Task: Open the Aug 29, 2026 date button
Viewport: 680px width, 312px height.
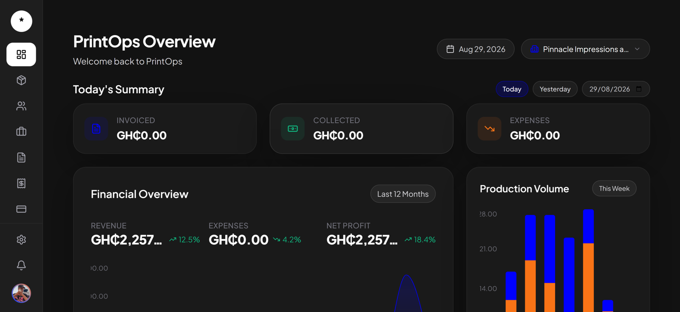Action: coord(476,49)
